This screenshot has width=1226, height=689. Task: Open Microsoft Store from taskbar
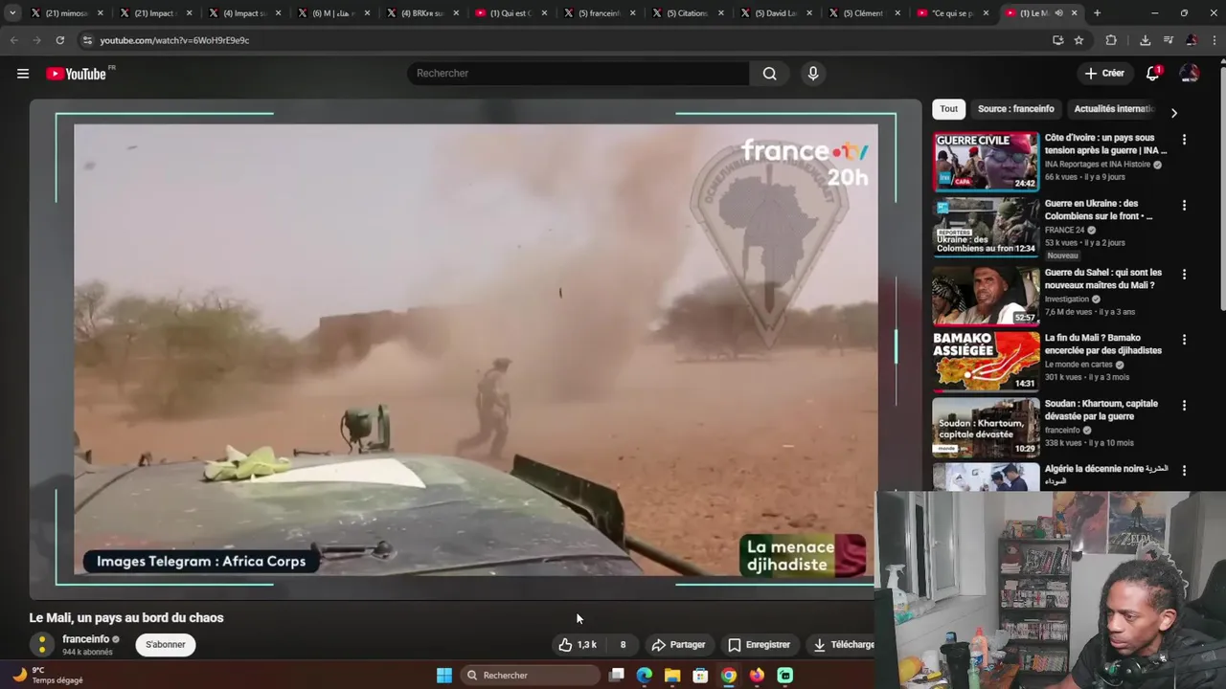pyautogui.click(x=701, y=676)
